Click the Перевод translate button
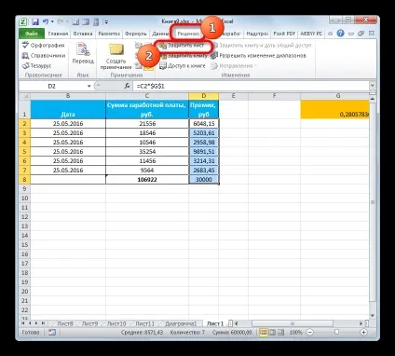 tap(83, 53)
